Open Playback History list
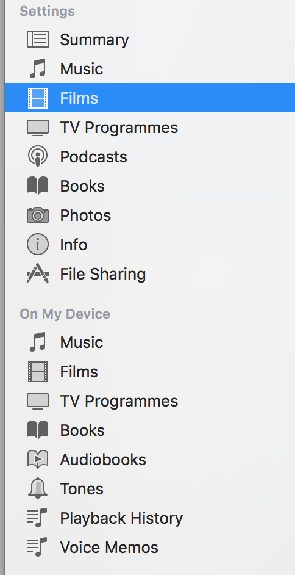Viewport: 295px width, 575px height. coord(150,518)
